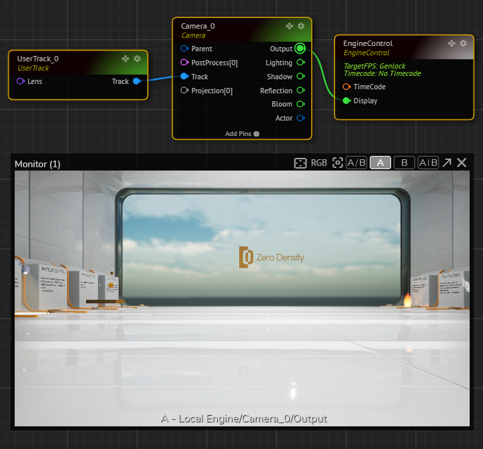Click the Camera_0 Output pin
This screenshot has width=483, height=449.
pyautogui.click(x=300, y=49)
